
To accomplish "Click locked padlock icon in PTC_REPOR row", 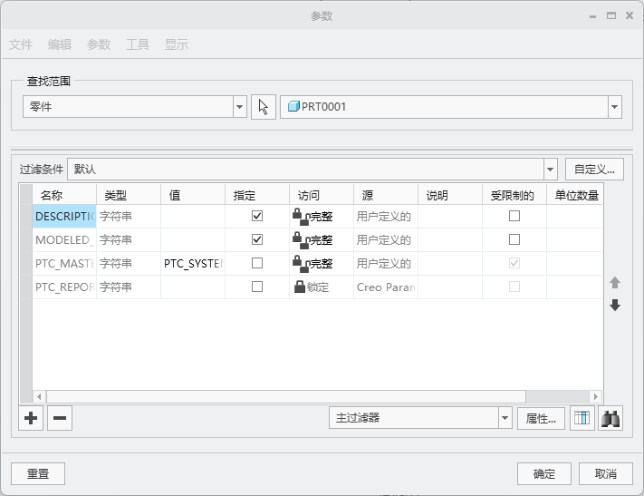I will (300, 287).
